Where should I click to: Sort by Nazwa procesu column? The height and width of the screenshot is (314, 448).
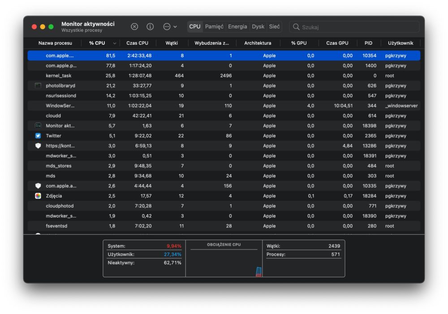[x=55, y=43]
